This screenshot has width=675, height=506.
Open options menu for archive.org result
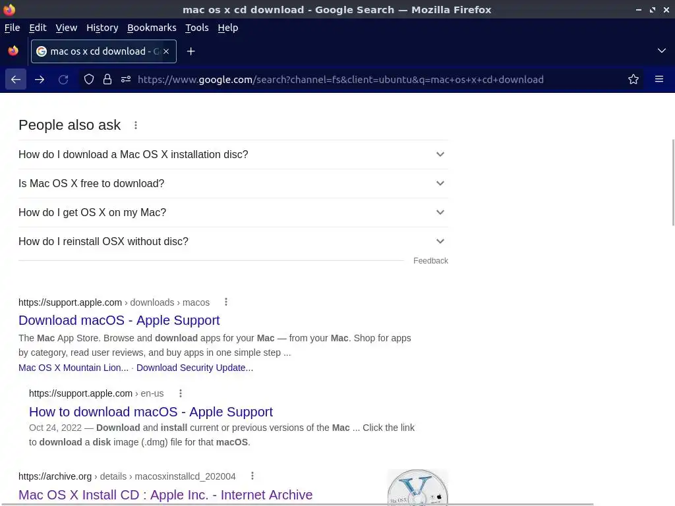pos(252,476)
